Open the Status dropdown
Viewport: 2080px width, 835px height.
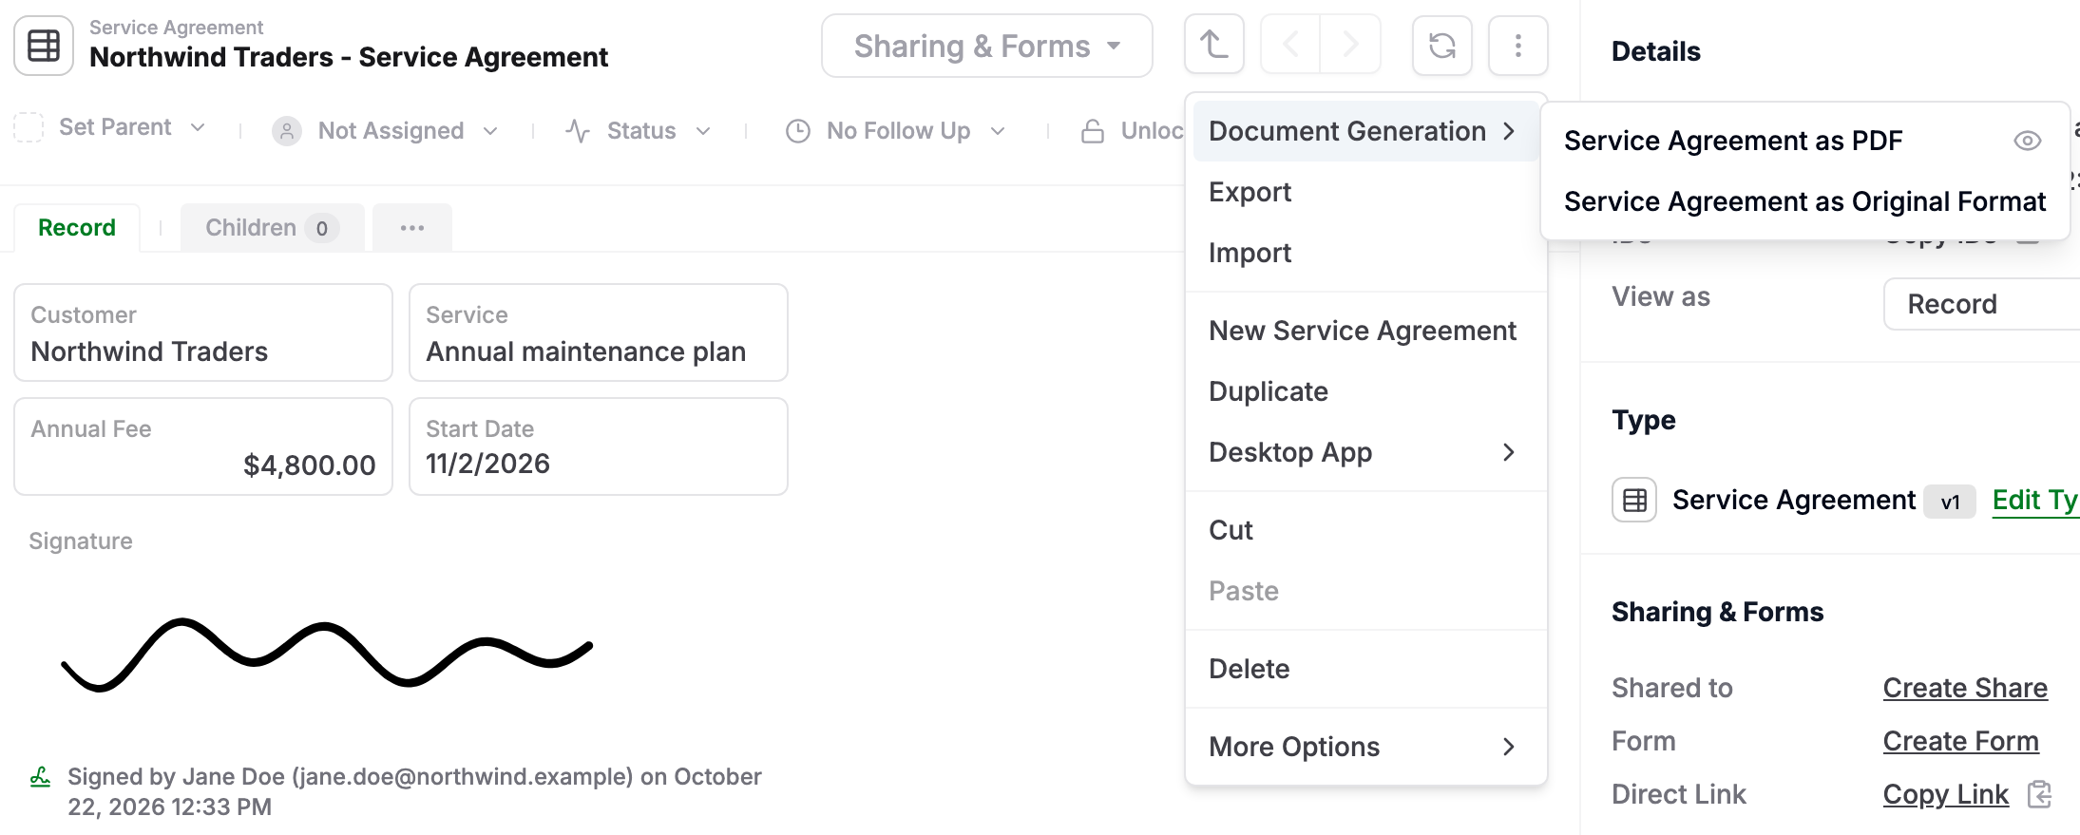[703, 131]
